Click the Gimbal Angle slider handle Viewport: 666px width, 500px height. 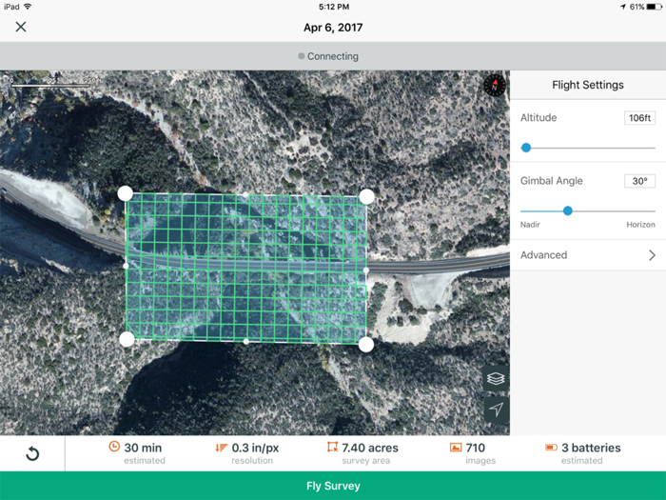(x=568, y=210)
